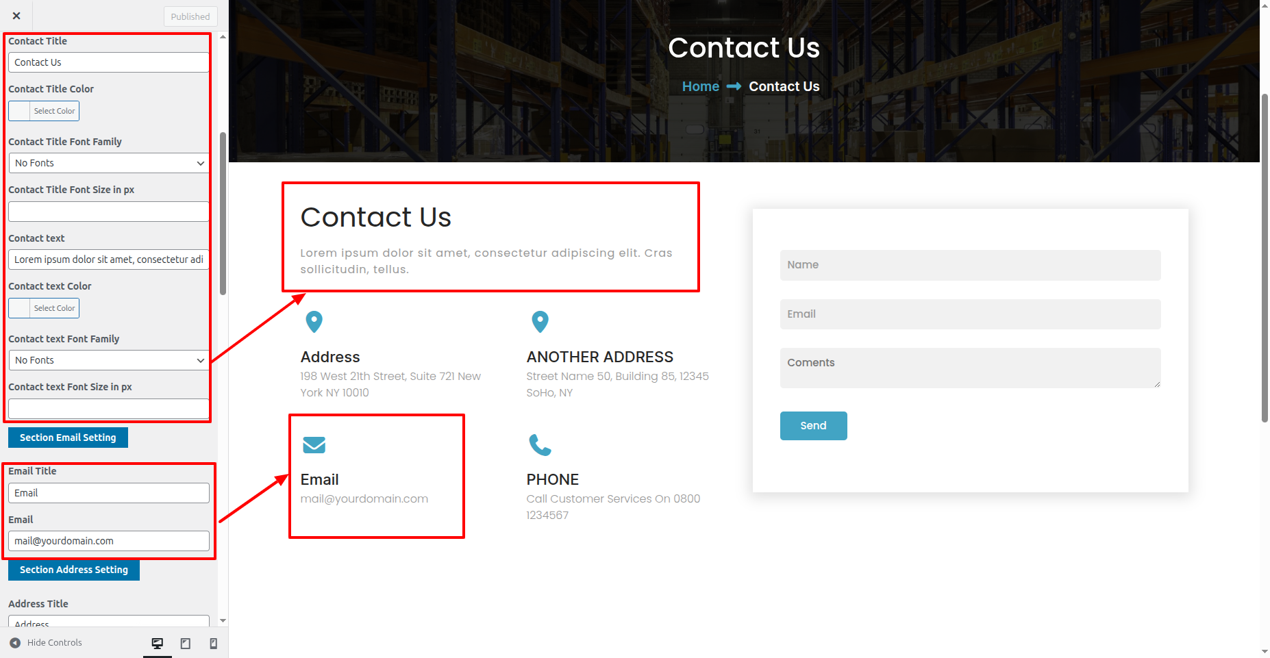Open Contact text Font Family dropdown
The image size is (1270, 658).
(109, 360)
